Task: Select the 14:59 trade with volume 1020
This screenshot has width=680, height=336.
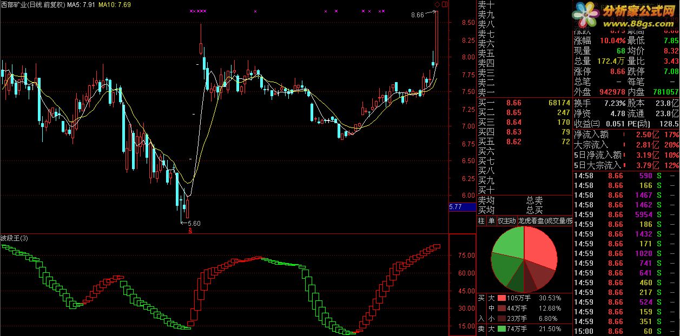Action: click(x=626, y=253)
